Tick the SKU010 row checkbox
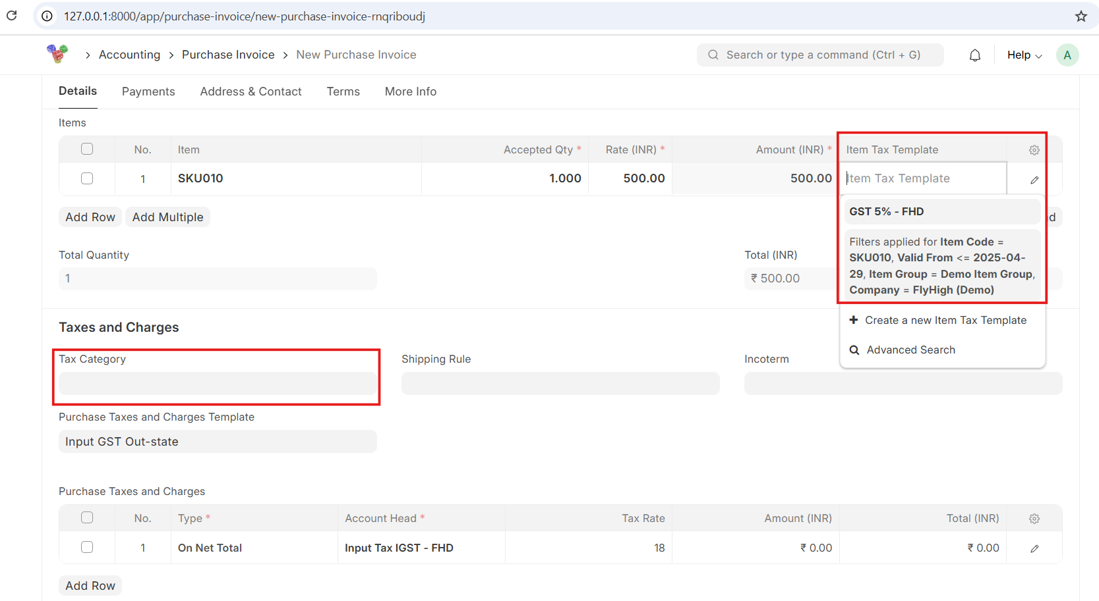This screenshot has height=601, width=1099. click(x=87, y=178)
